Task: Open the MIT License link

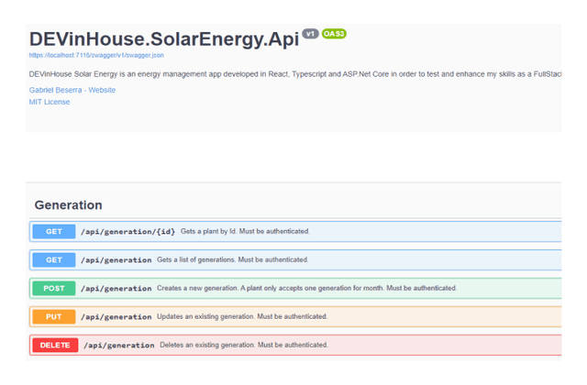Action: point(50,102)
